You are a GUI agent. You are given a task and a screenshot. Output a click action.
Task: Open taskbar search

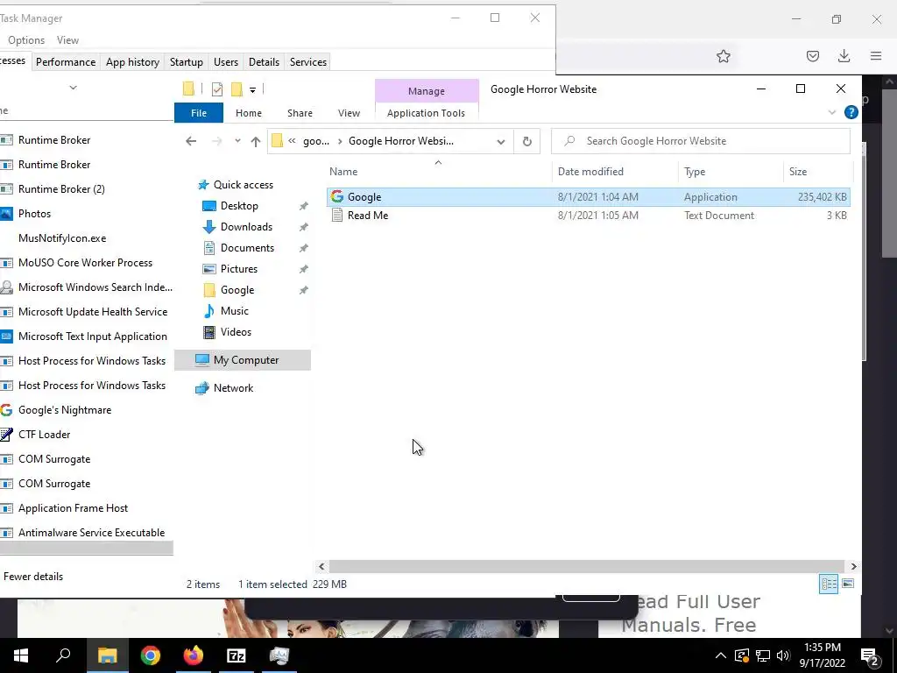click(x=63, y=655)
